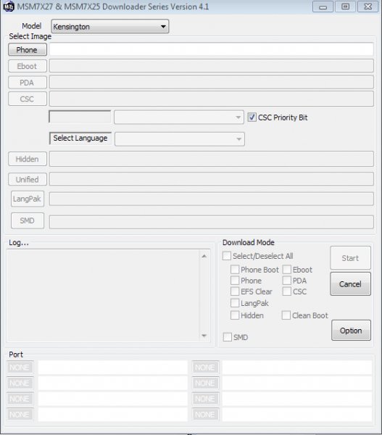Enable the Hidden download mode checkbox
Image resolution: width=382 pixels, height=435 pixels.
pyautogui.click(x=235, y=315)
